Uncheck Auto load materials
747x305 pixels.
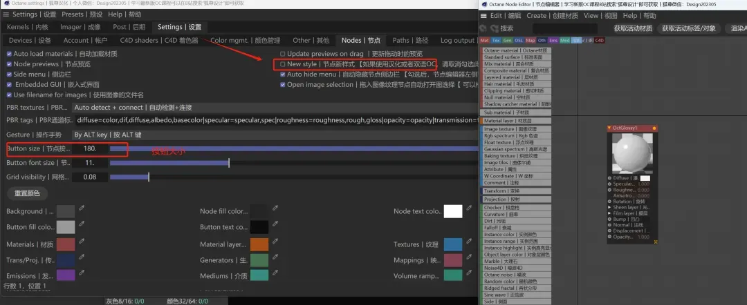pyautogui.click(x=9, y=54)
